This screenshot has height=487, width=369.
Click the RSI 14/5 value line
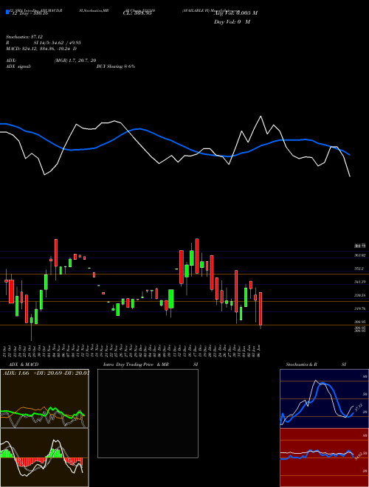tap(44, 43)
